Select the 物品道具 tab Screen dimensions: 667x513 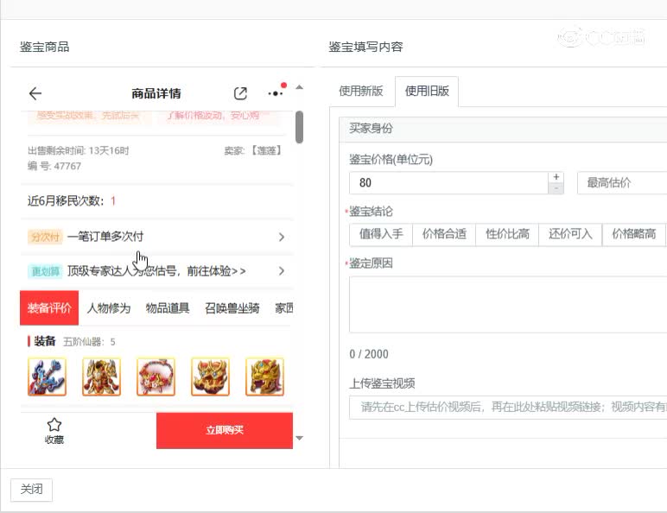click(x=167, y=308)
